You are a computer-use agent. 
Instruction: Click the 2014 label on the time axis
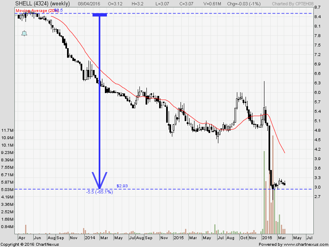point(90,238)
